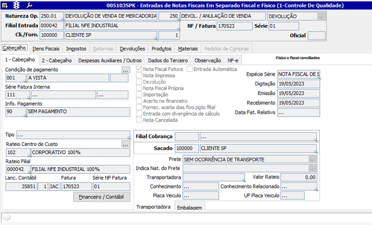Click the NF / Fatura number field
Image resolution: width=372 pixels, height=225 pixels.
point(235,26)
